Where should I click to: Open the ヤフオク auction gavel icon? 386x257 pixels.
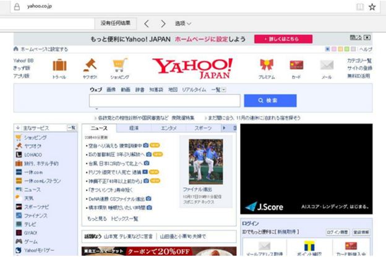click(90, 65)
